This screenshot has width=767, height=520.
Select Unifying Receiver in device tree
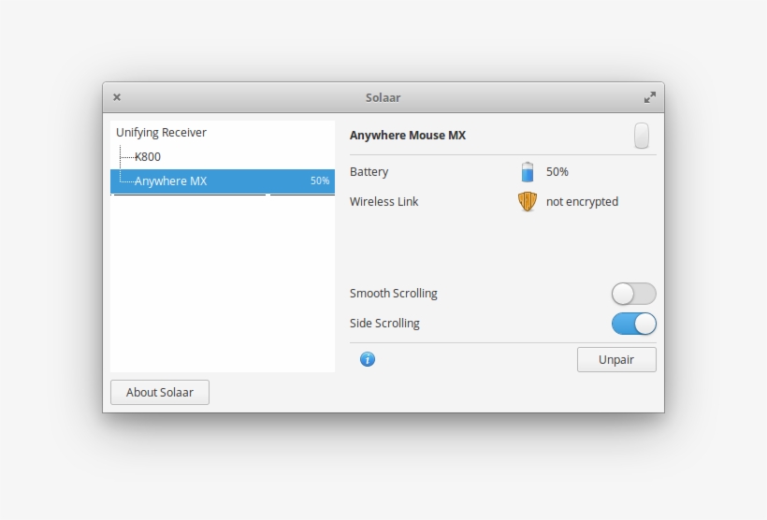(161, 133)
